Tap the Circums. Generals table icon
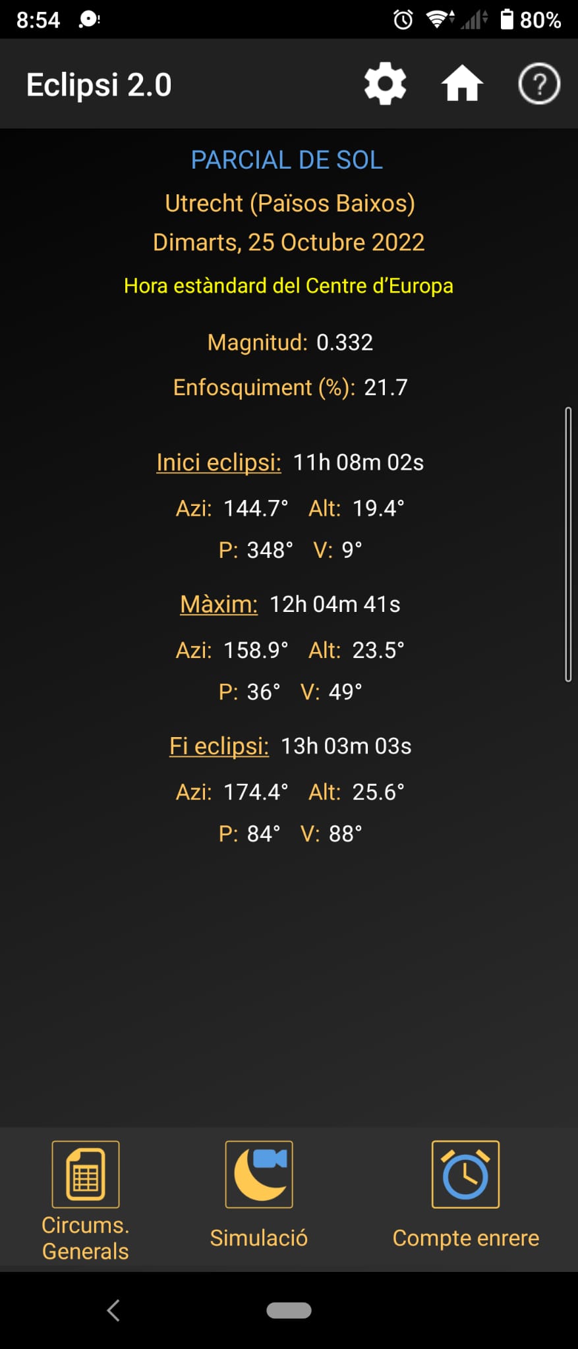The height and width of the screenshot is (1349, 578). pos(86,1174)
